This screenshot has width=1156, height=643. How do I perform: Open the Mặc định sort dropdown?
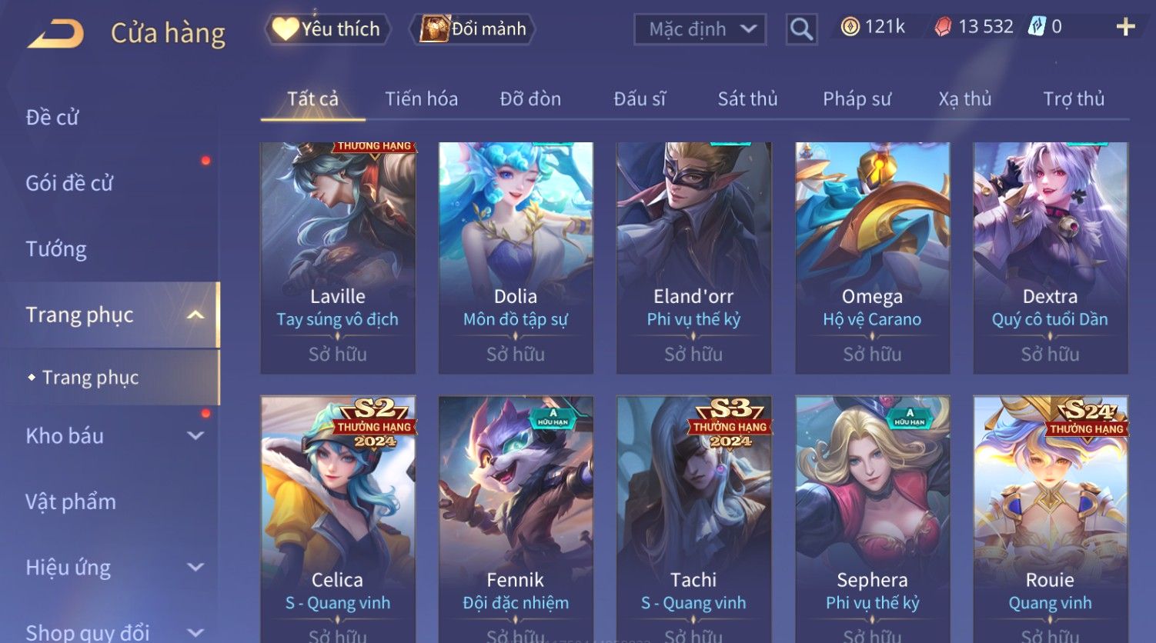700,29
